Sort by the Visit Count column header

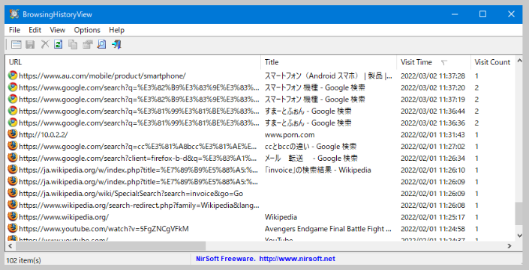[492, 62]
